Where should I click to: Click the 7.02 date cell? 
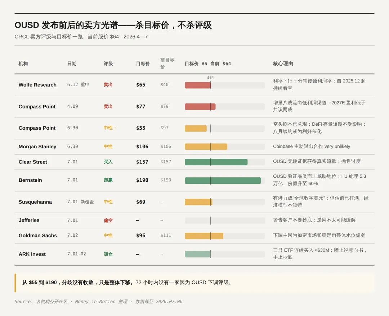pyautogui.click(x=72, y=236)
